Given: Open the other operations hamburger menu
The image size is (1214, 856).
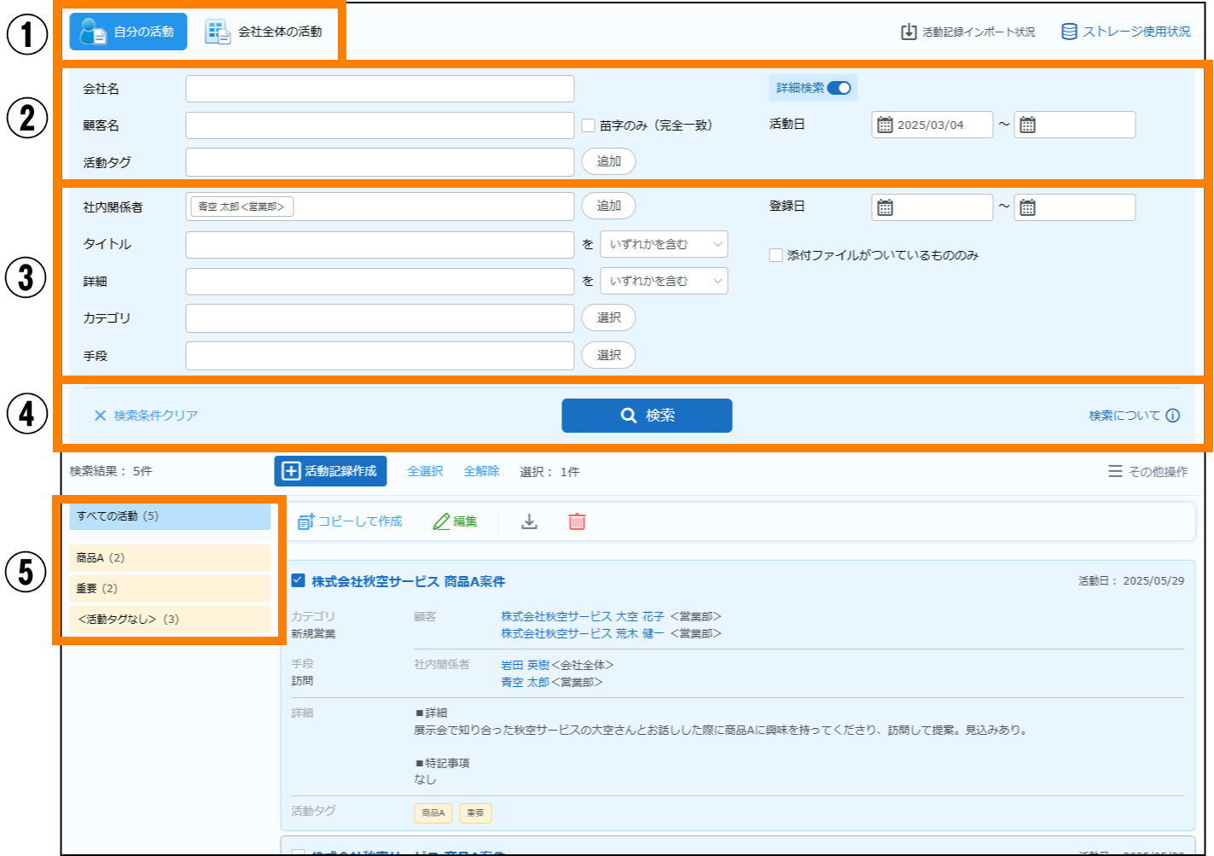Looking at the screenshot, I should 1115,471.
